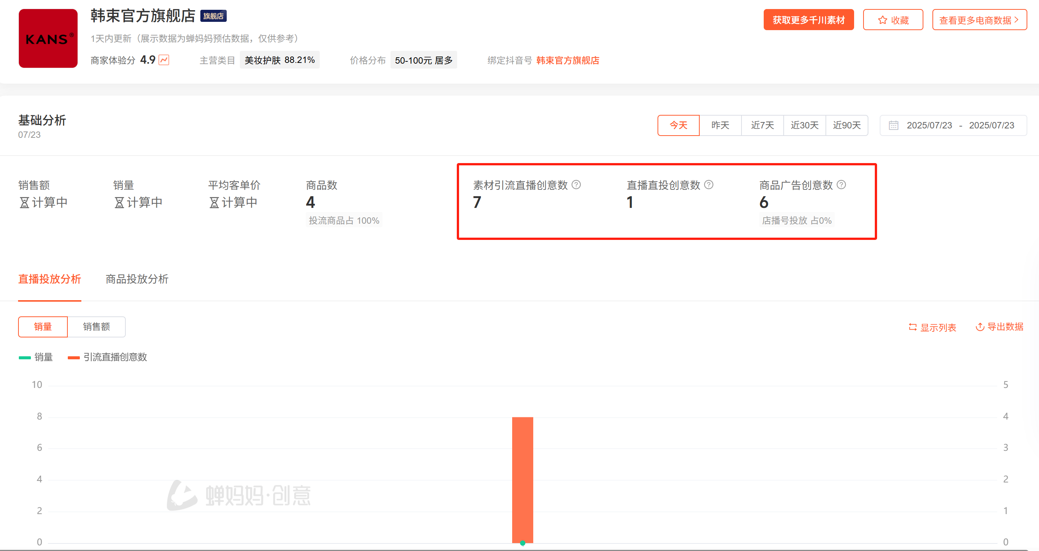Click the 显示列表 switch icon
The width and height of the screenshot is (1039, 551).
(912, 327)
